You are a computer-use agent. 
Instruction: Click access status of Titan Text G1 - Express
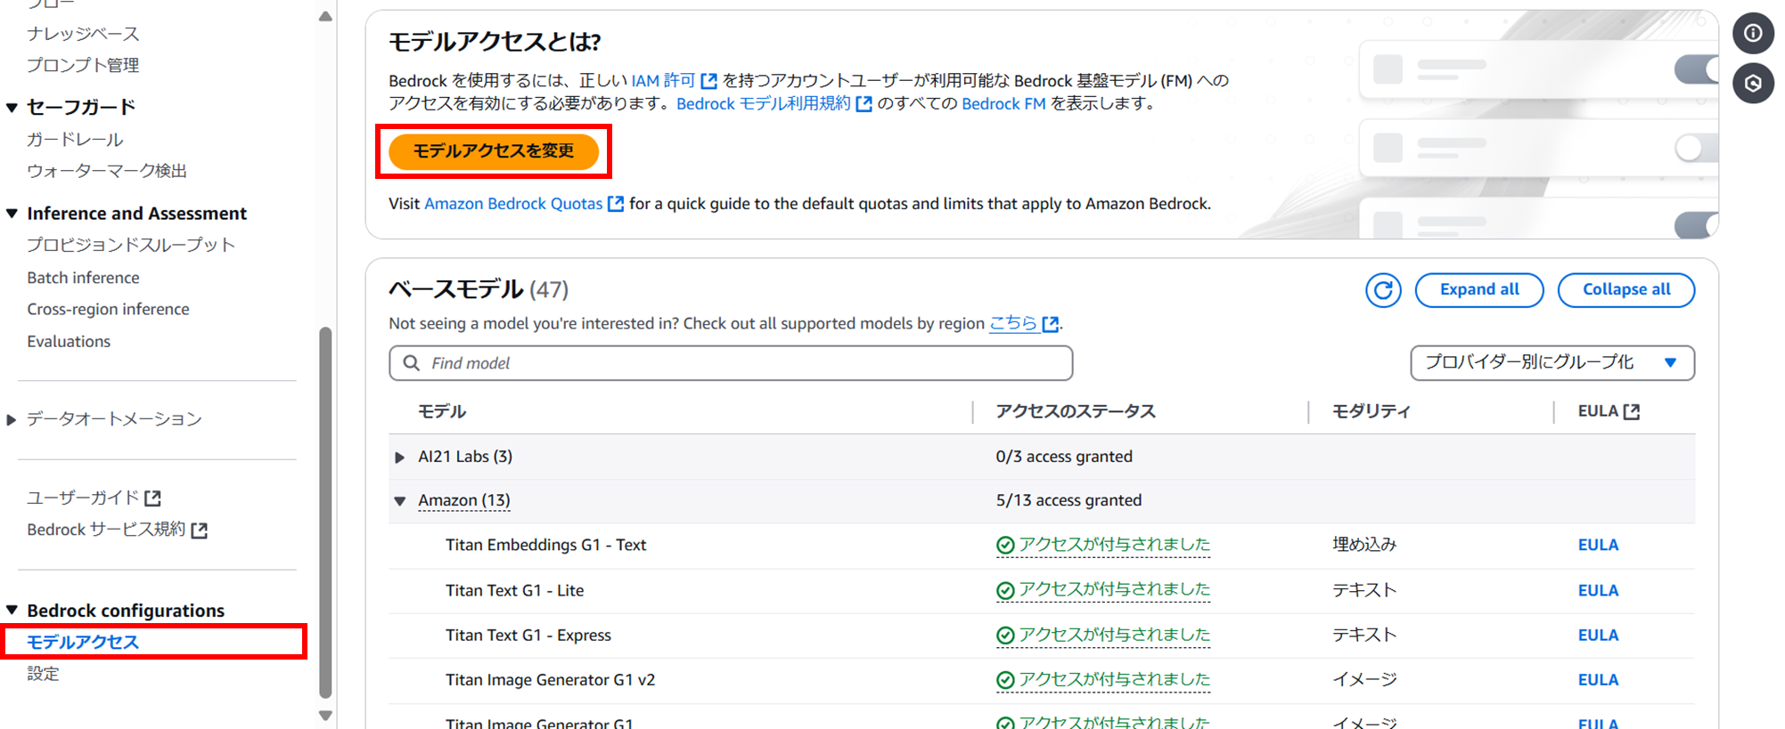pos(1103,636)
